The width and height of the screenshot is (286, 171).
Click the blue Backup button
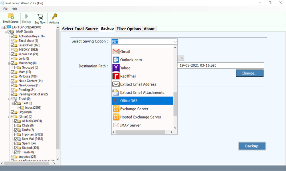[252, 146]
